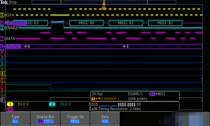
Task: Click the MOSI: B2 decoded packet
Action: [x=165, y=23]
